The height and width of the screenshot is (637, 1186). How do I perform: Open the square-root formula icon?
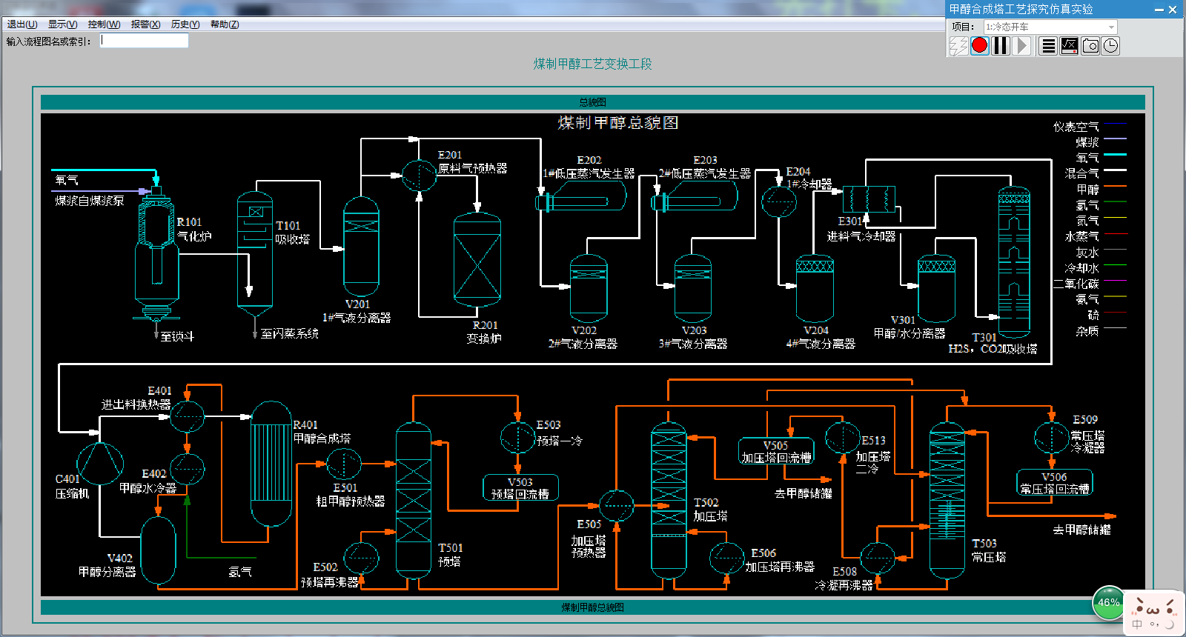[1069, 46]
